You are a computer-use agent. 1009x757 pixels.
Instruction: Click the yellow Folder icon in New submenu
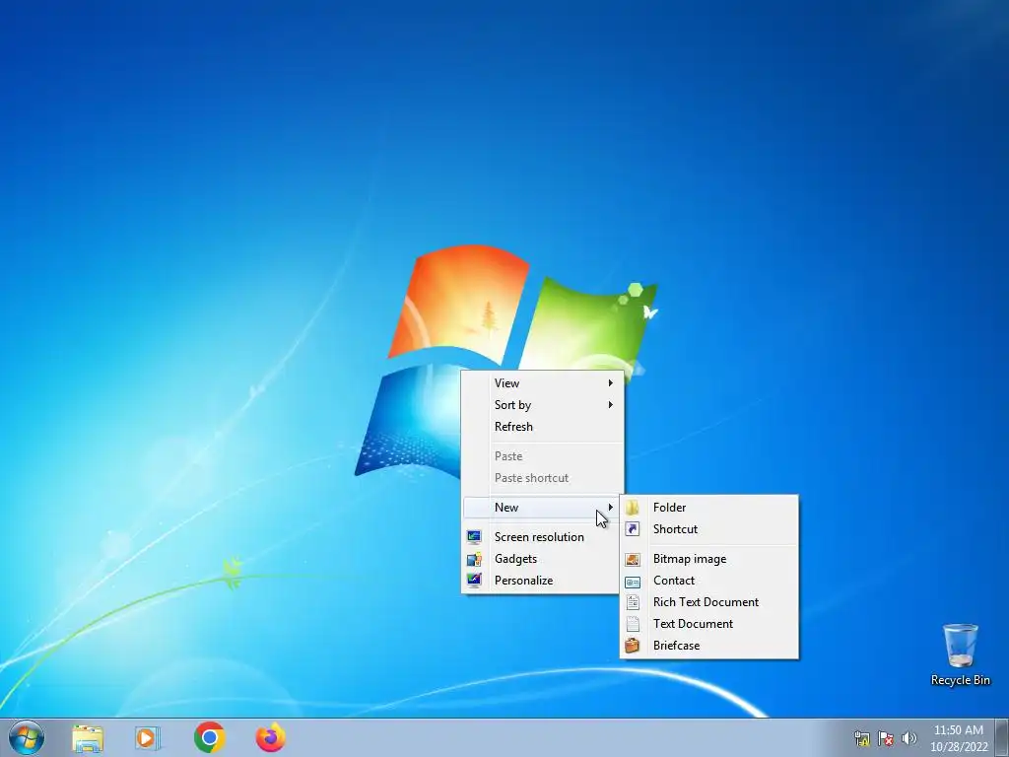(633, 508)
